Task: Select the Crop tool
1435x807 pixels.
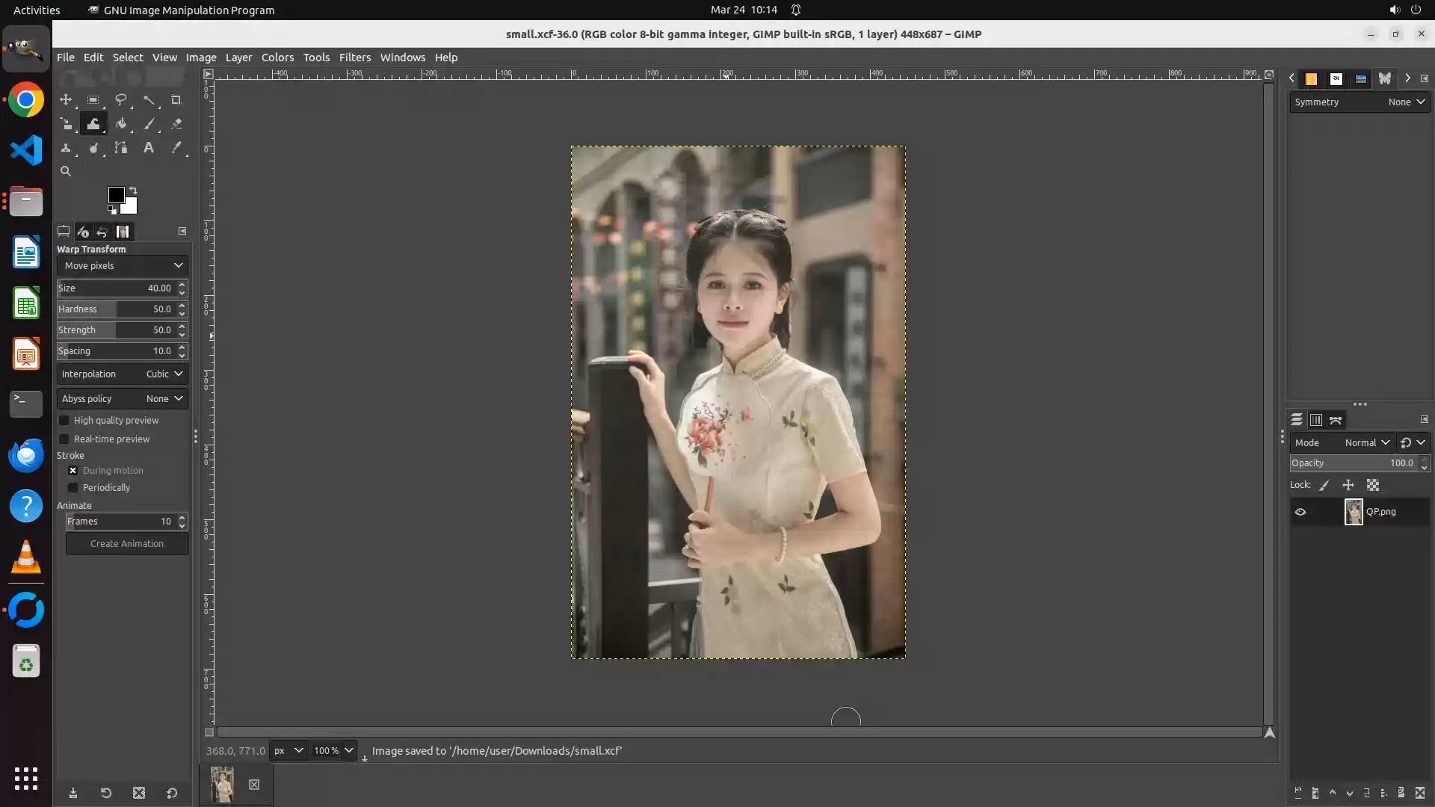Action: 176,99
